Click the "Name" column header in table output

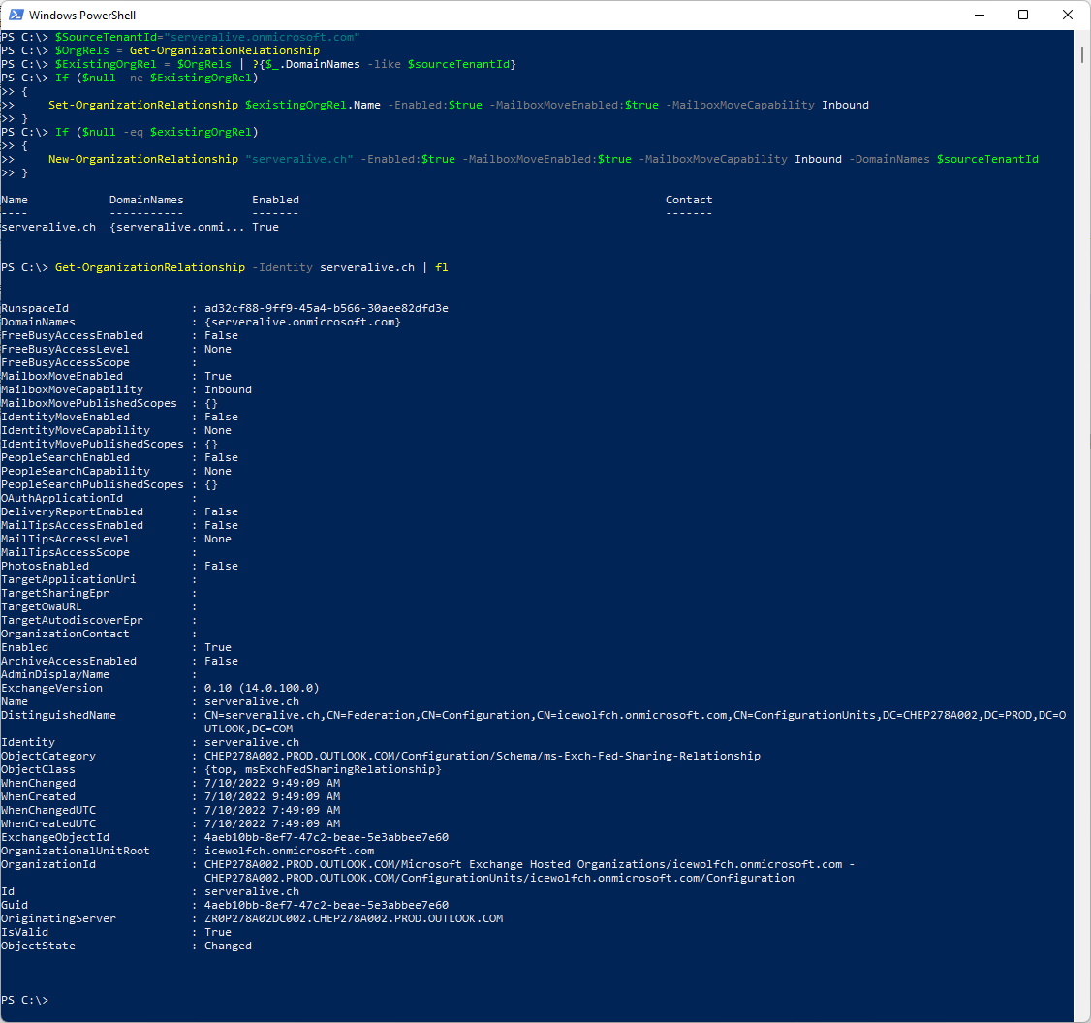[x=15, y=200]
